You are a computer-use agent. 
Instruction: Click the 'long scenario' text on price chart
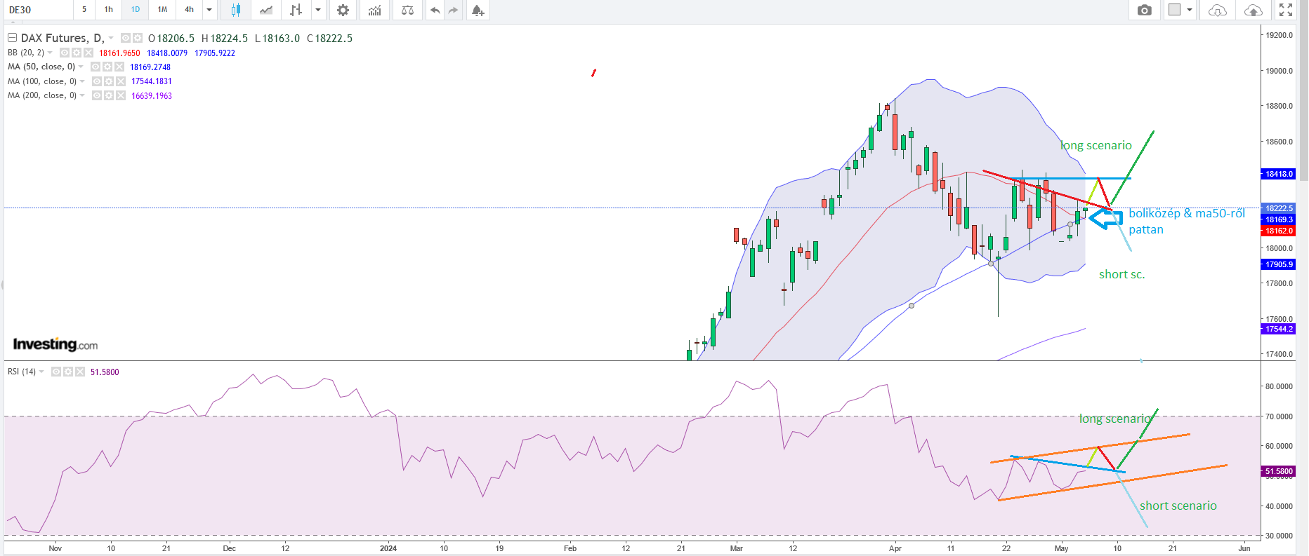1096,145
